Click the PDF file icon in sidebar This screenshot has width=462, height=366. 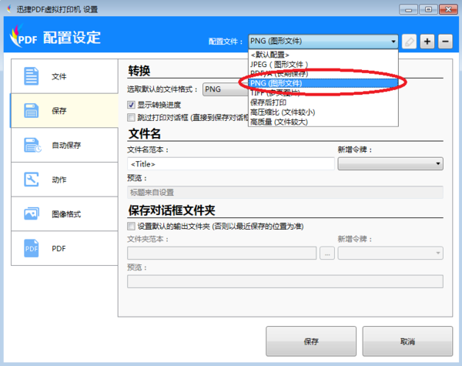click(x=32, y=248)
